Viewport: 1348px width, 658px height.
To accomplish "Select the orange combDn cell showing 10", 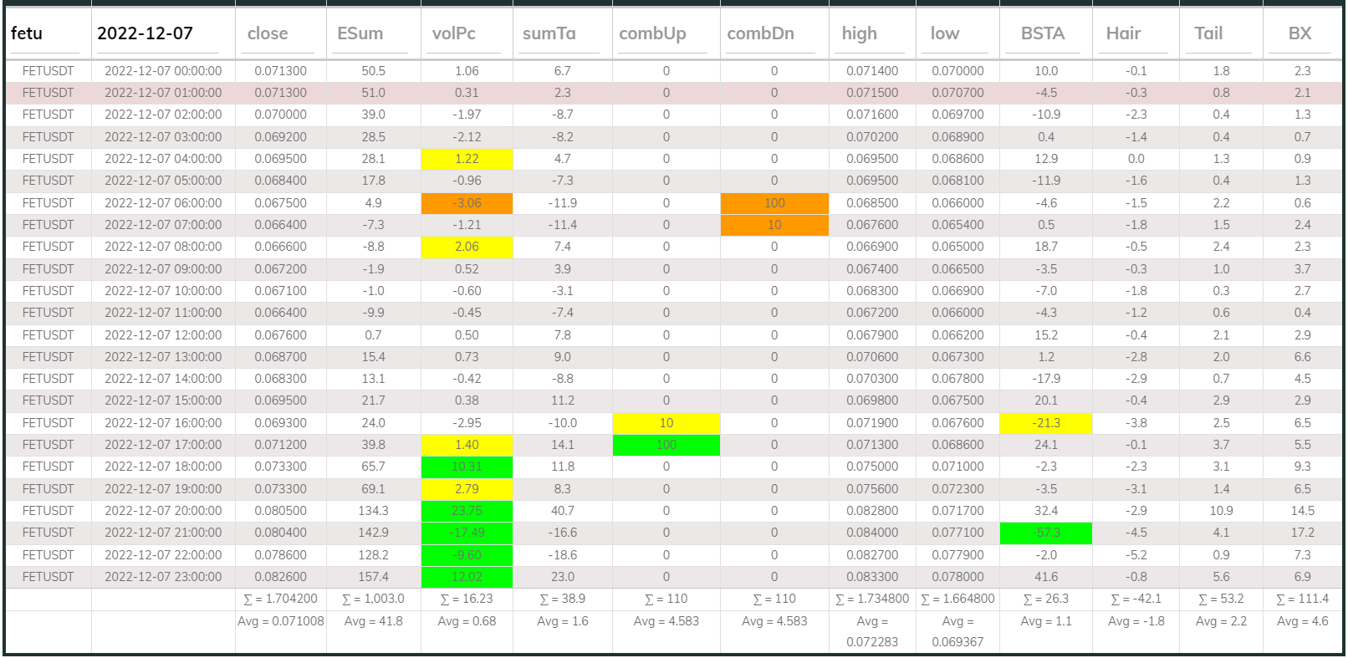I will pos(774,225).
